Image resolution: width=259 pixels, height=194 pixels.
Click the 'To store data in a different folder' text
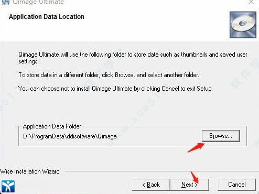[109, 75]
